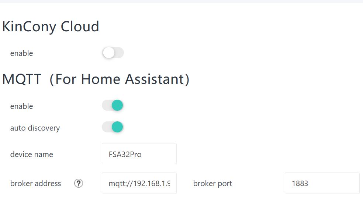The image size is (363, 199).
Task: Click the auto discovery label text
Action: click(35, 128)
